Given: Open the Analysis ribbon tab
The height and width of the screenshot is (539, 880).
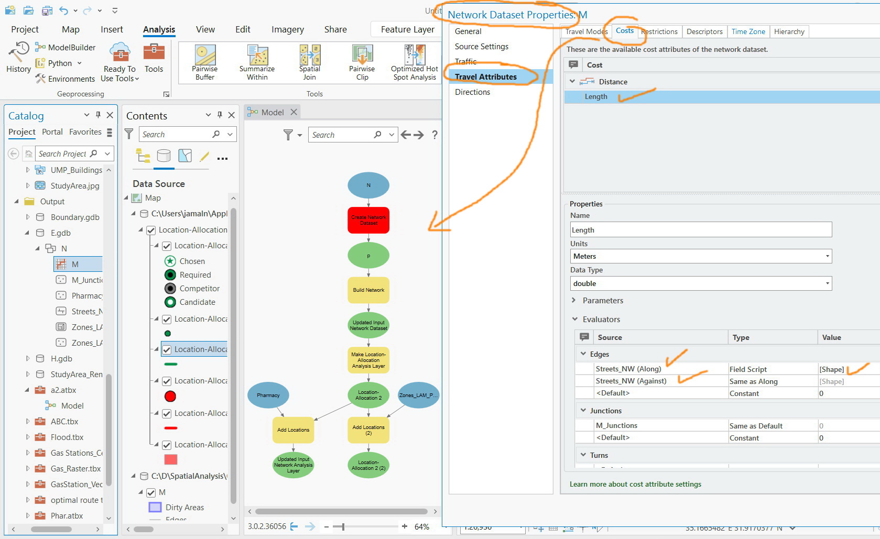Looking at the screenshot, I should click(x=159, y=30).
